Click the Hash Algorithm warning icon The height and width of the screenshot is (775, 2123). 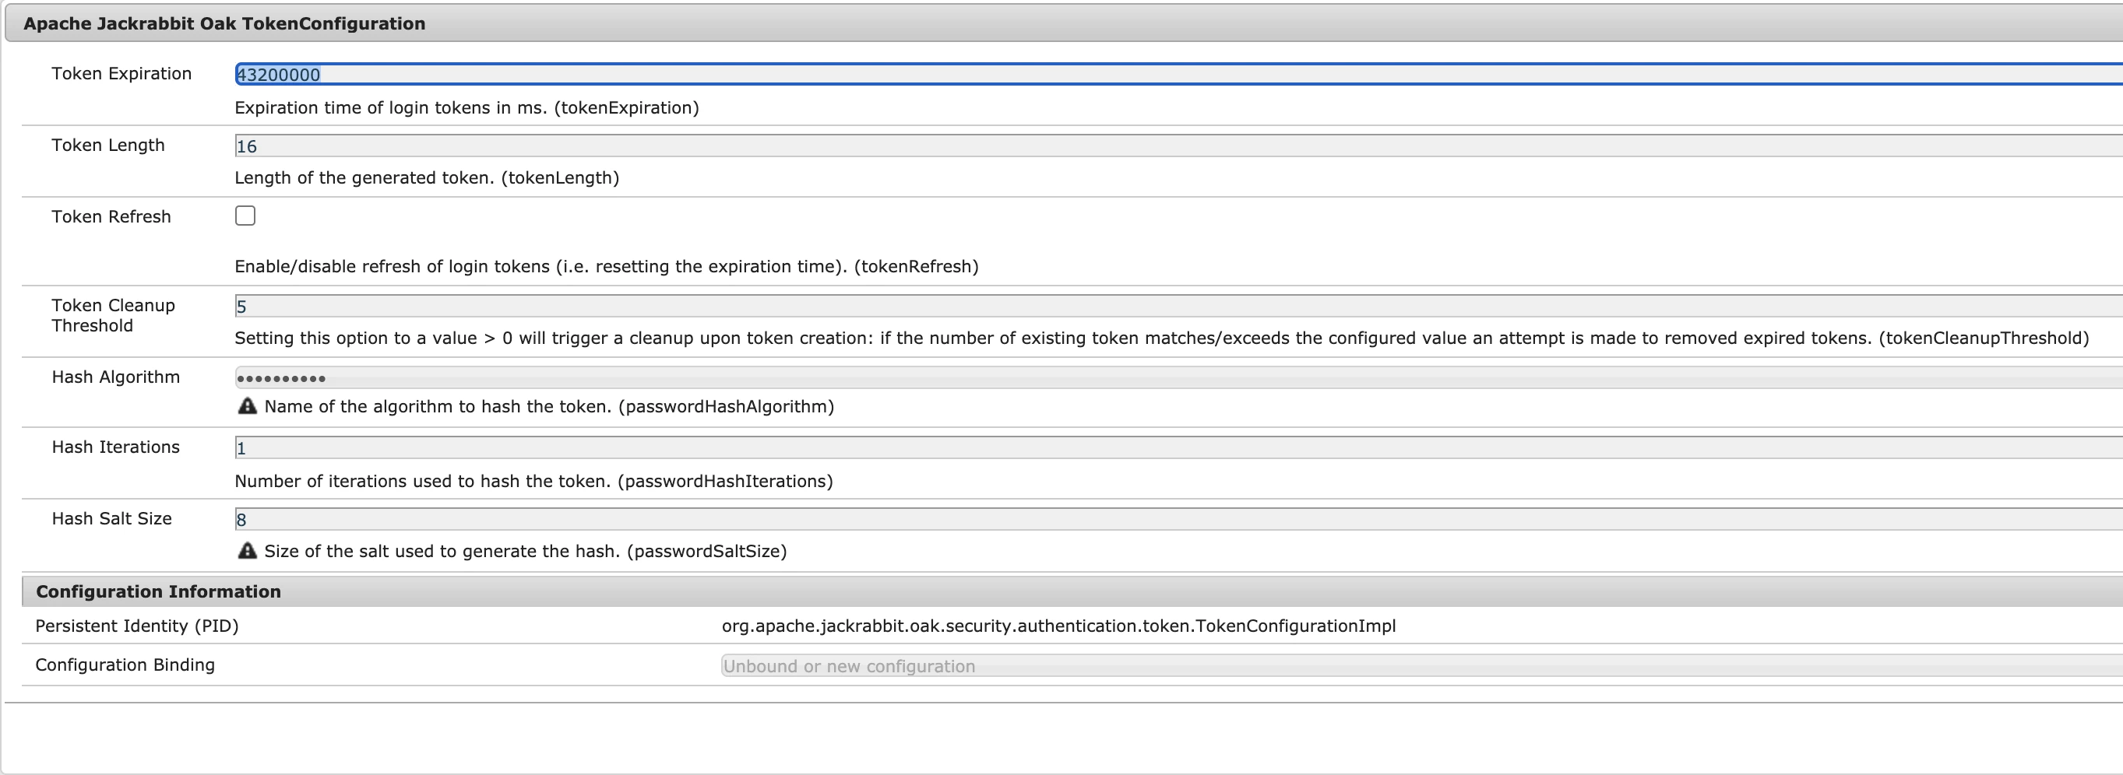point(247,406)
